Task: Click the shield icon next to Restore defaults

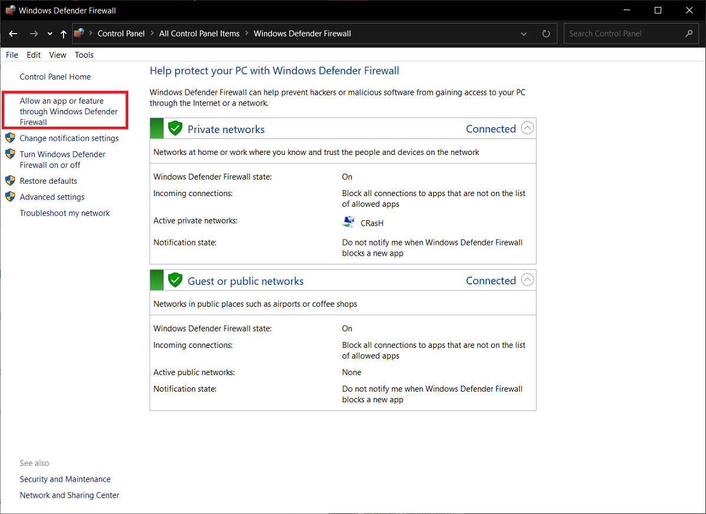Action: coord(11,181)
